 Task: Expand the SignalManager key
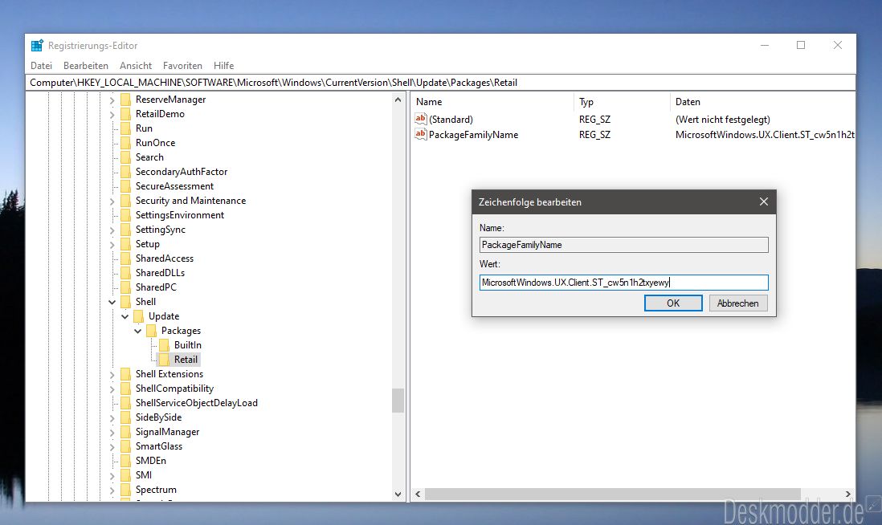point(112,432)
